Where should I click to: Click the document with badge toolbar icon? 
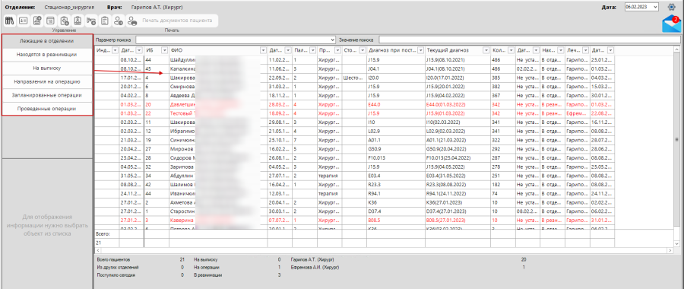37,20
